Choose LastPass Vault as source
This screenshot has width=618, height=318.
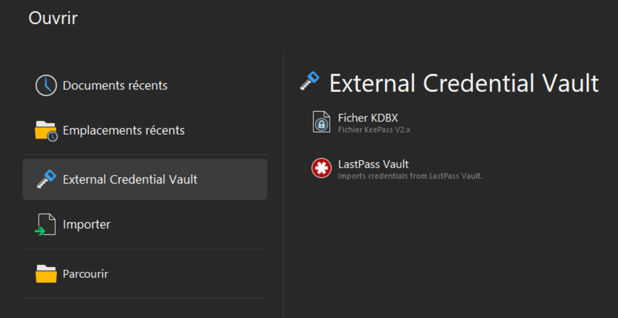[373, 164]
